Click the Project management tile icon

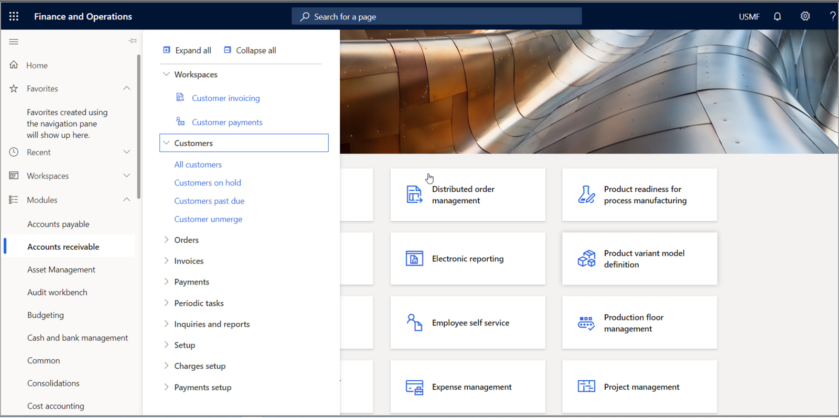pyautogui.click(x=586, y=387)
